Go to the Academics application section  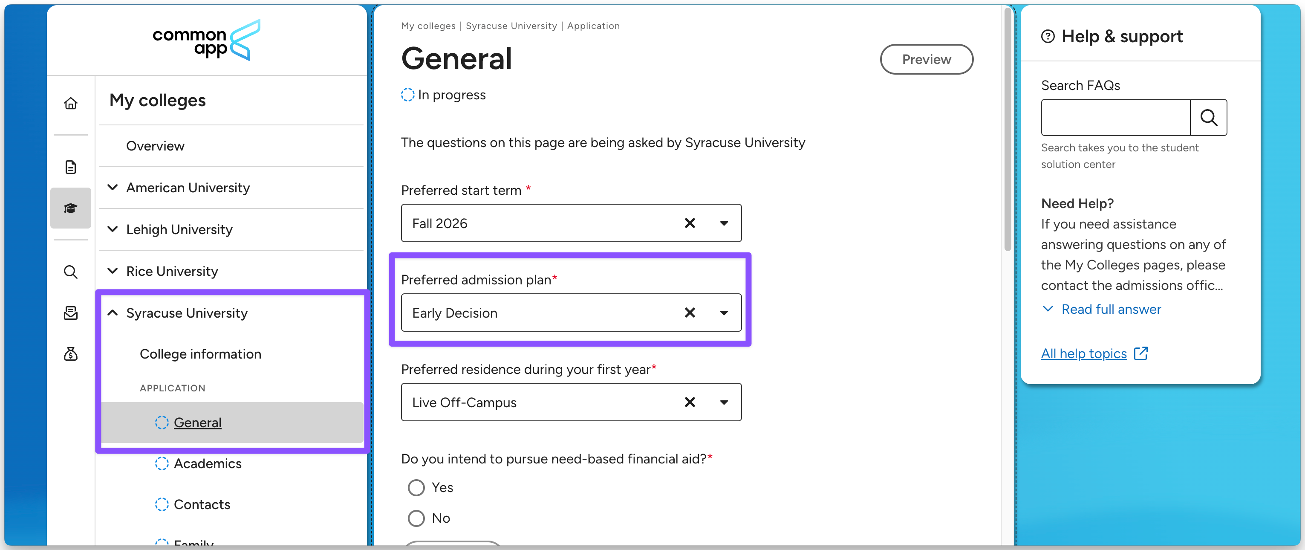[x=208, y=463]
